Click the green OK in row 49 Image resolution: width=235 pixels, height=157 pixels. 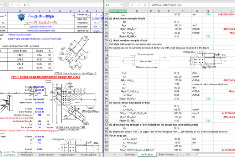pos(208,36)
